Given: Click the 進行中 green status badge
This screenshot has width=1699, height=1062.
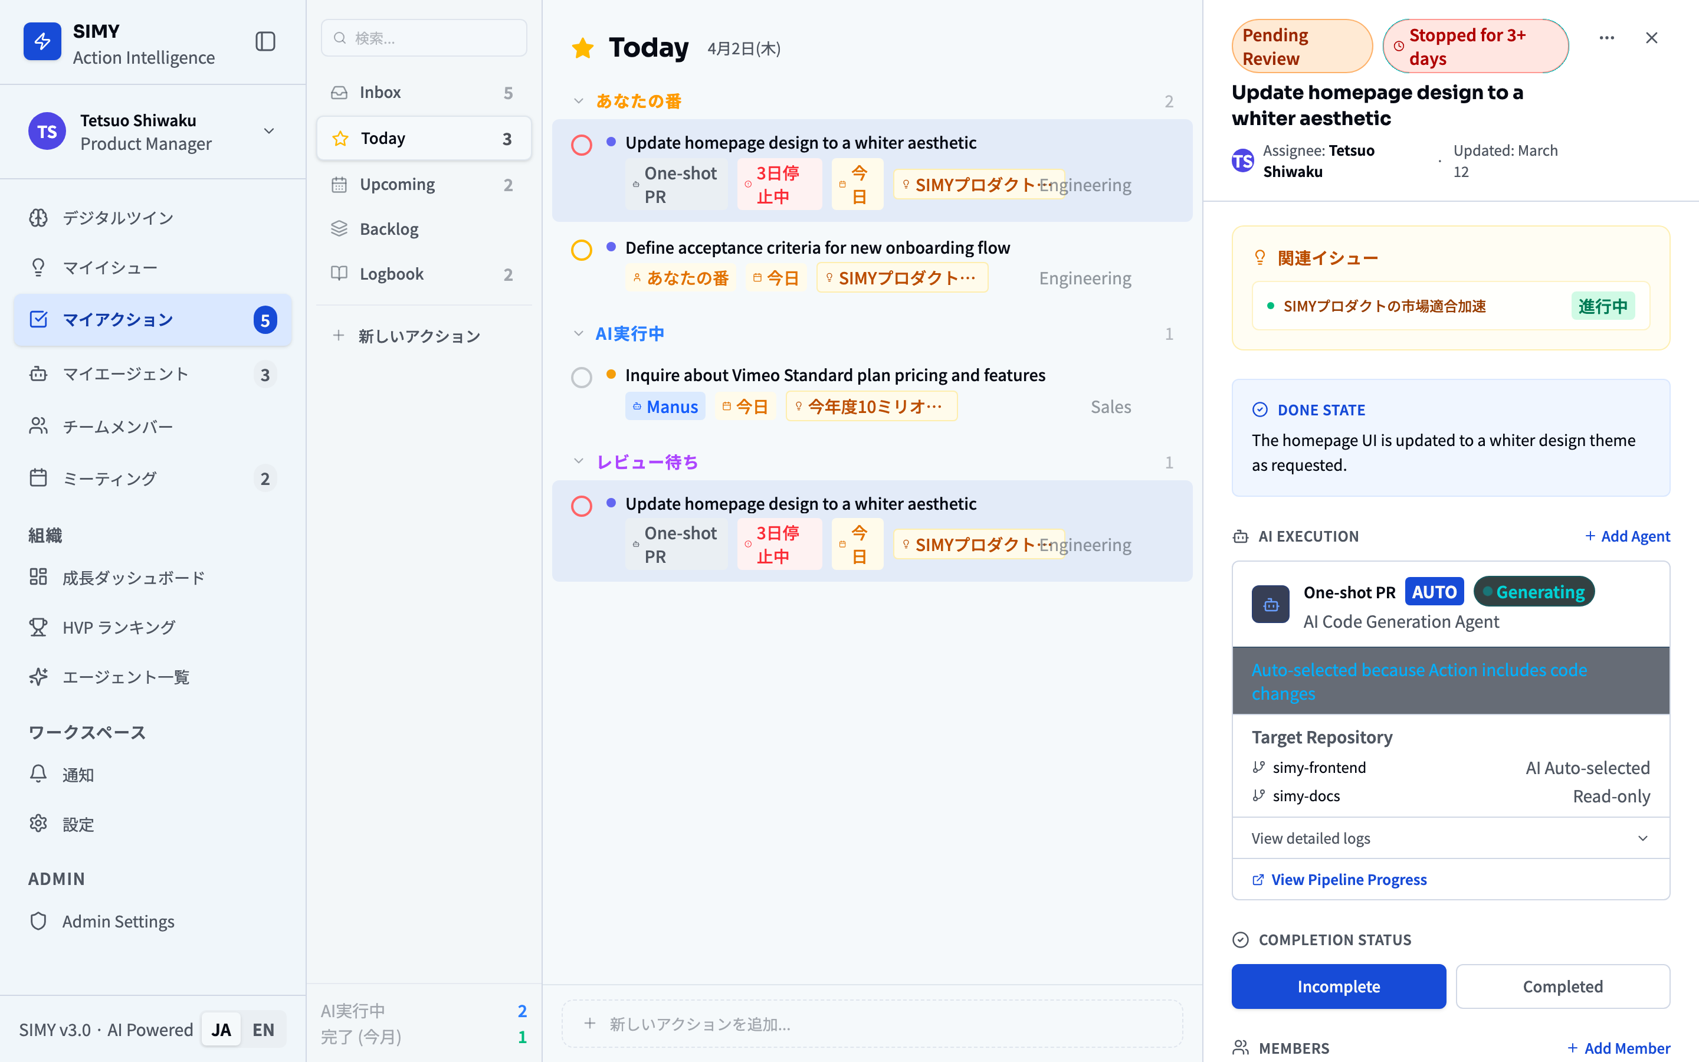Looking at the screenshot, I should pyautogui.click(x=1602, y=306).
